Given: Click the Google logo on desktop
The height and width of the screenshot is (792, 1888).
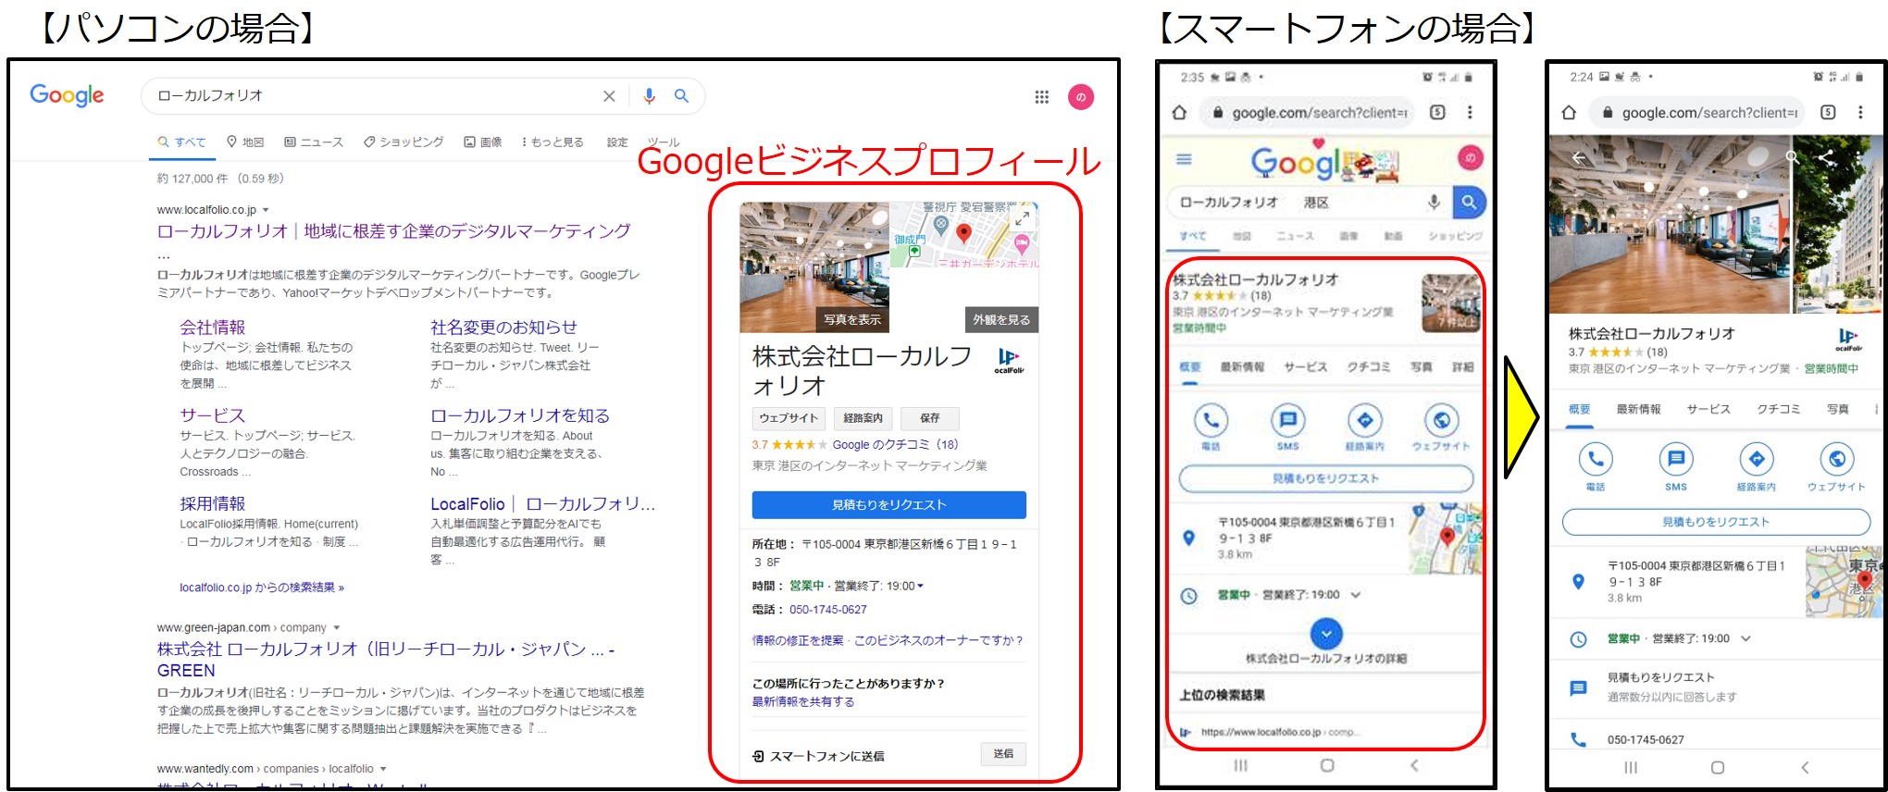Looking at the screenshot, I should [x=67, y=95].
